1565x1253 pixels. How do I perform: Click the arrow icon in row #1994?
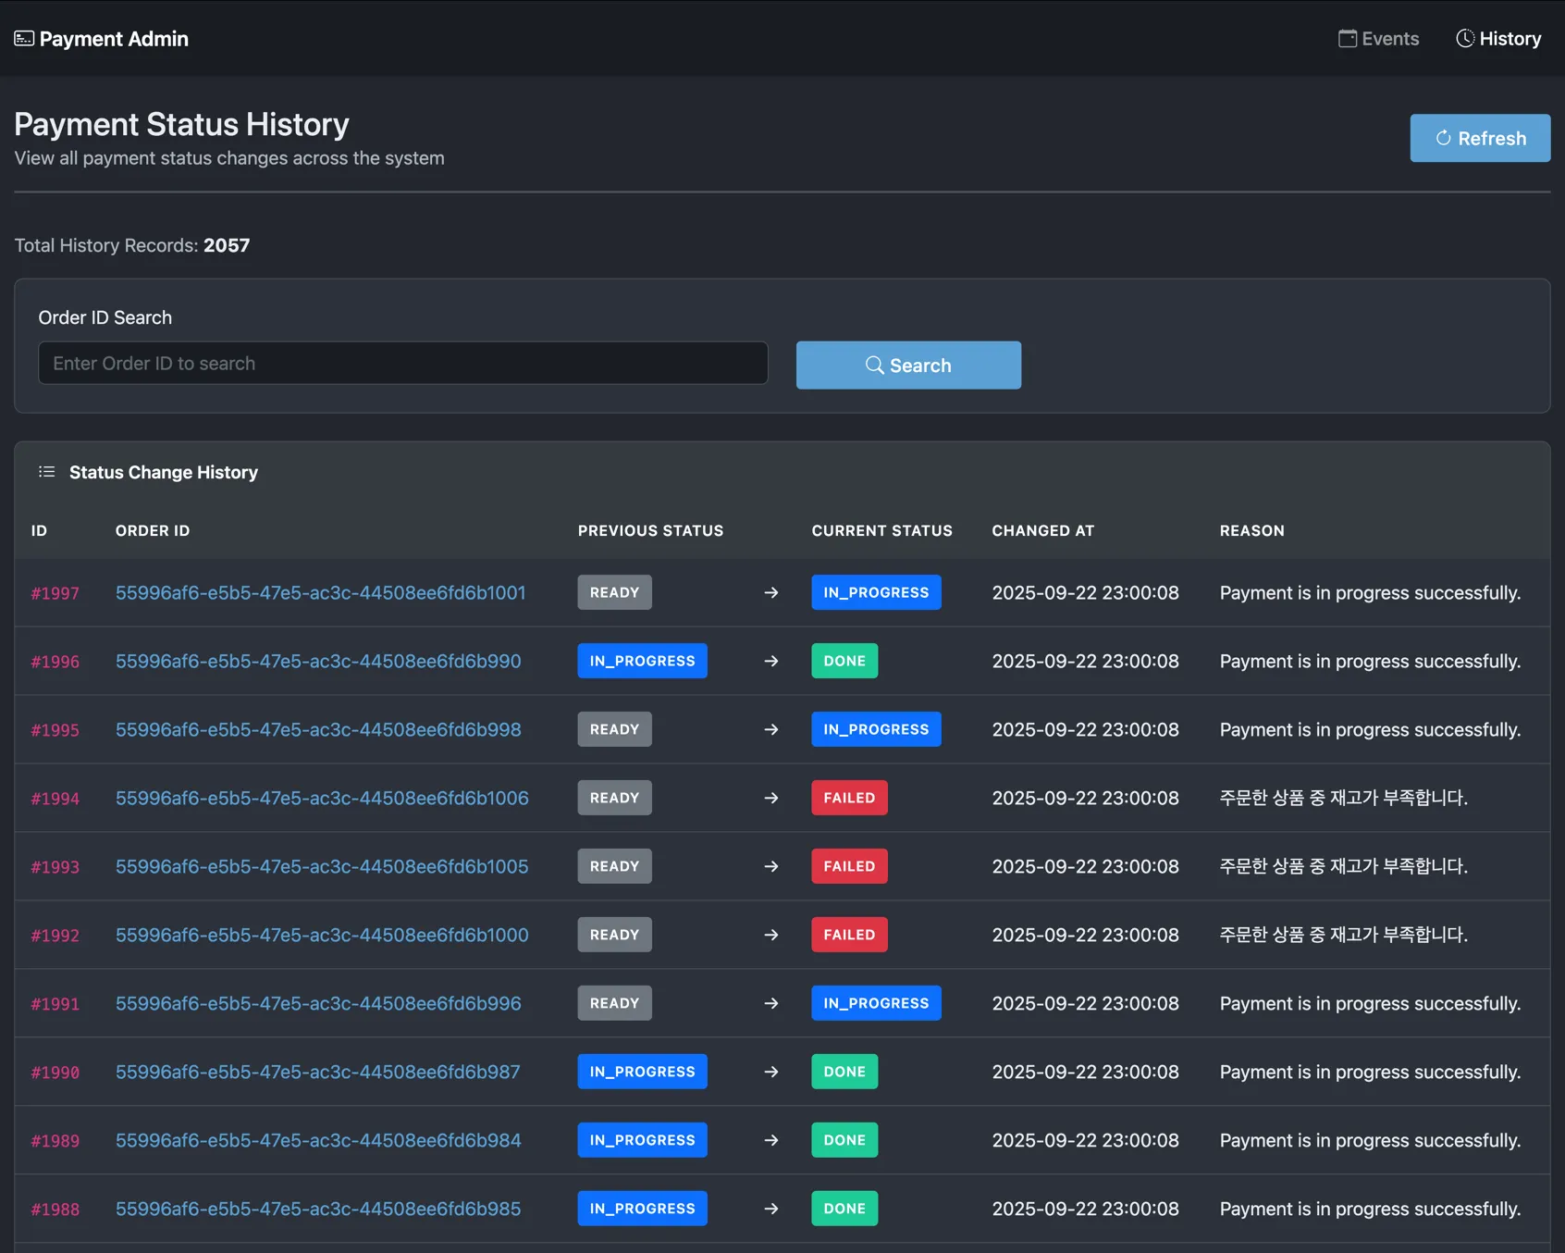(770, 799)
